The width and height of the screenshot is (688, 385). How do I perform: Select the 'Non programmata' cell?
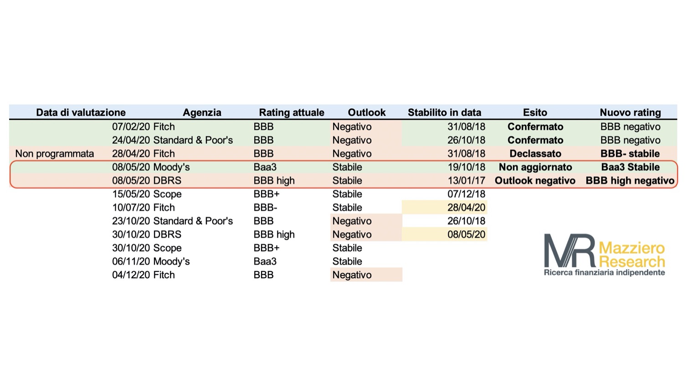tap(55, 154)
